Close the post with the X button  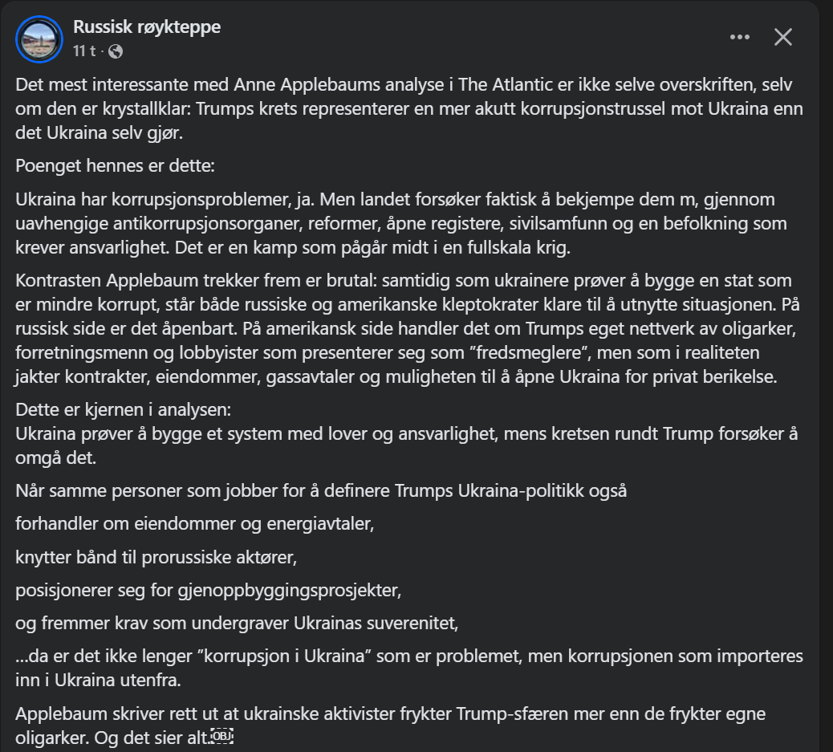tap(782, 37)
